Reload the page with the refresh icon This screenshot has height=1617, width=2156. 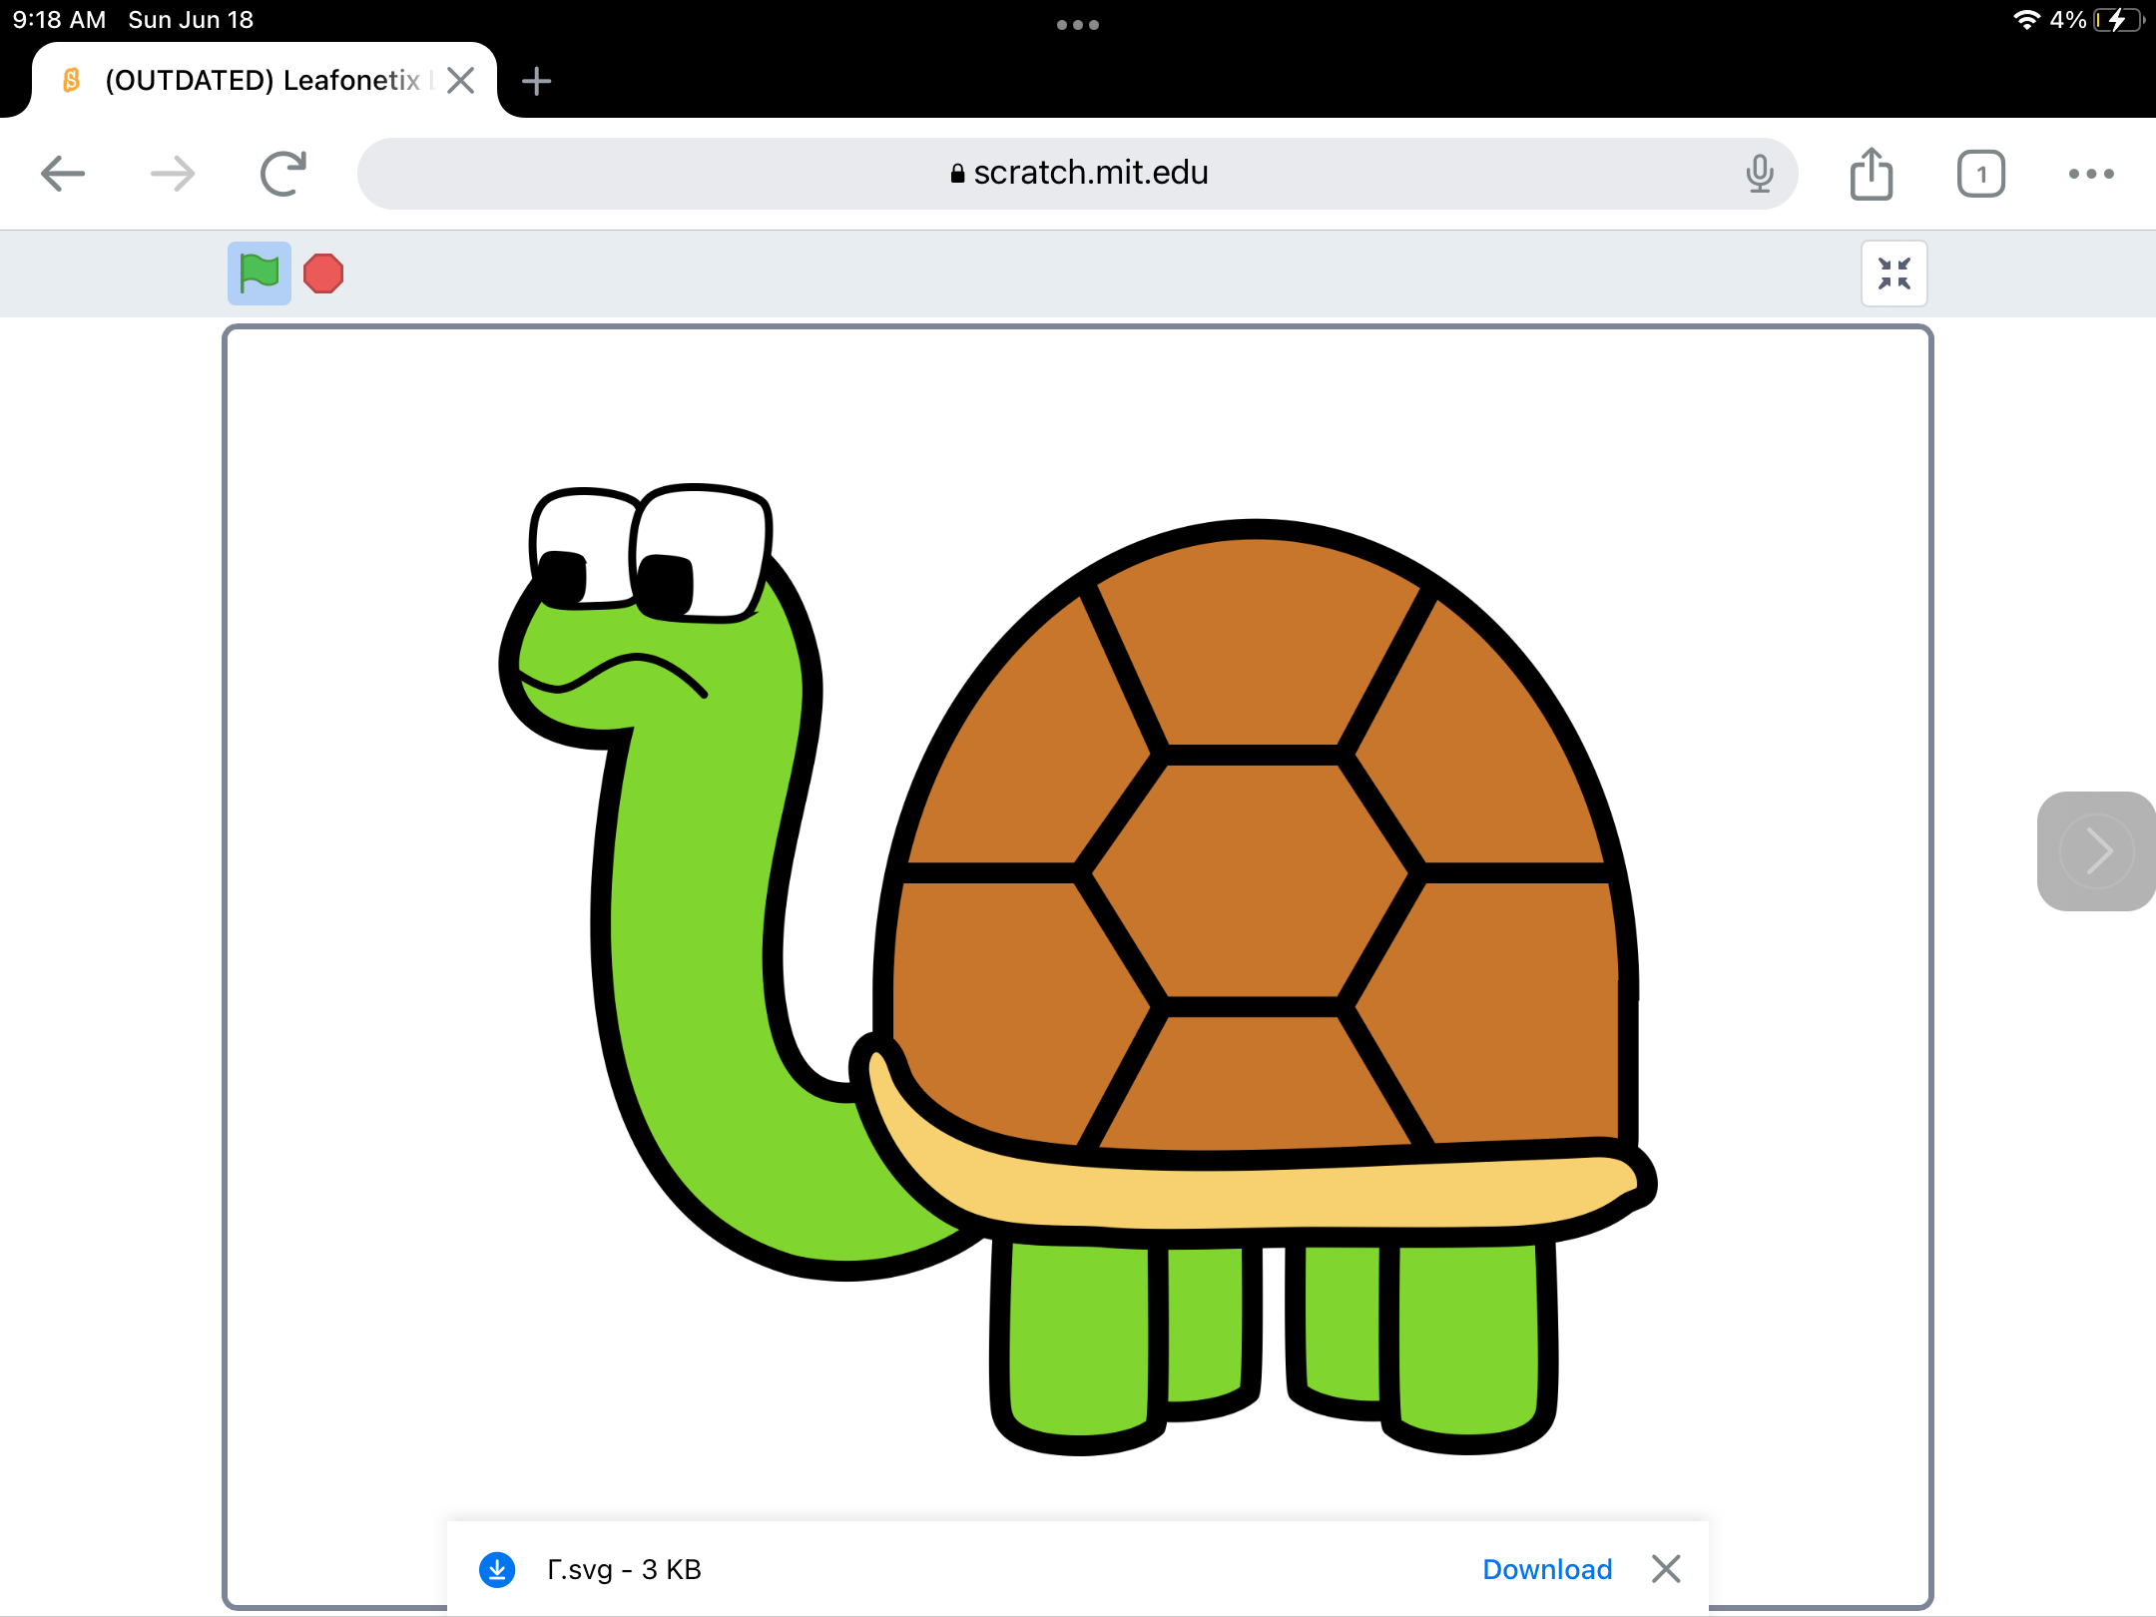(x=283, y=174)
